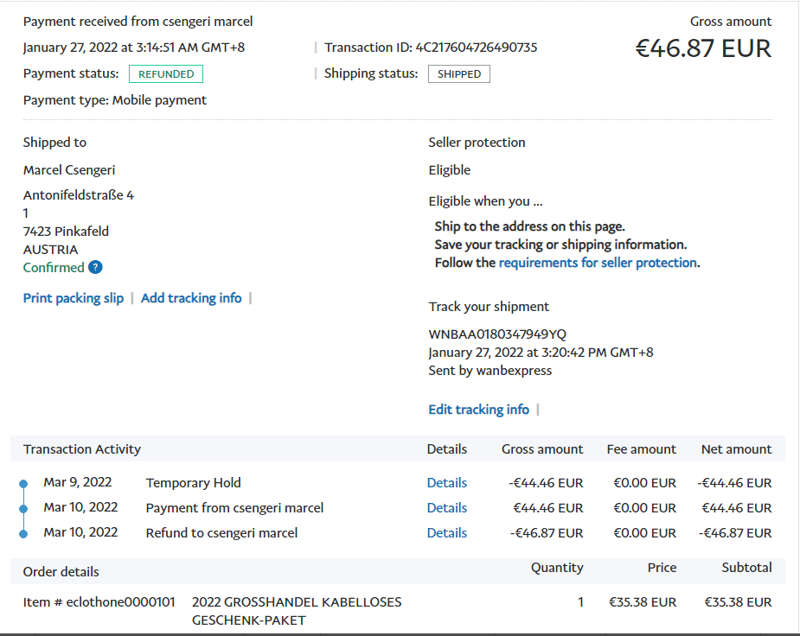Image resolution: width=800 pixels, height=636 pixels.
Task: Click tracking number WNBAA0180347949YQ
Action: pyautogui.click(x=497, y=334)
